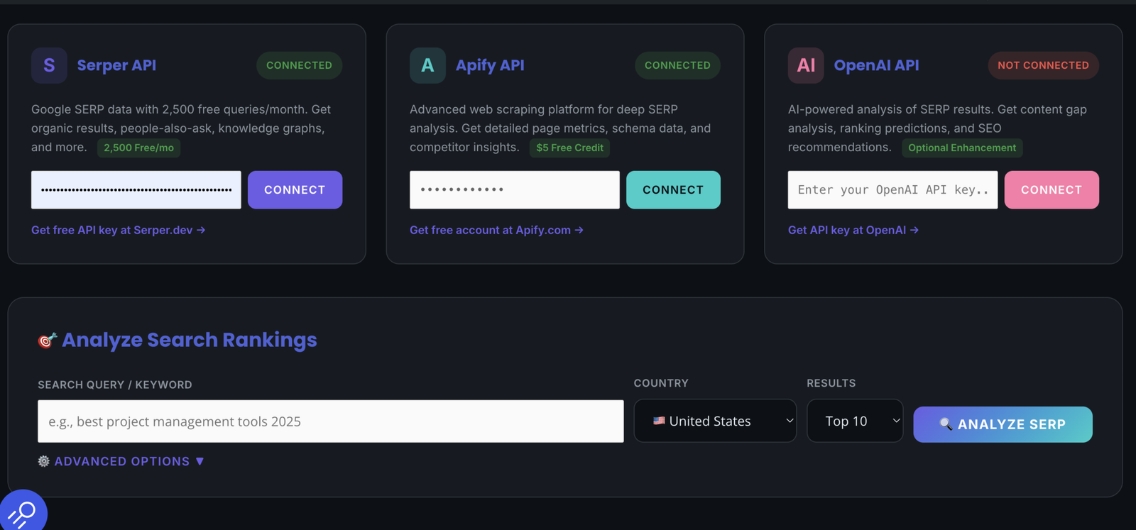Screen dimensions: 1136x530
Task: Click the search query keyword input box
Action: coord(331,421)
